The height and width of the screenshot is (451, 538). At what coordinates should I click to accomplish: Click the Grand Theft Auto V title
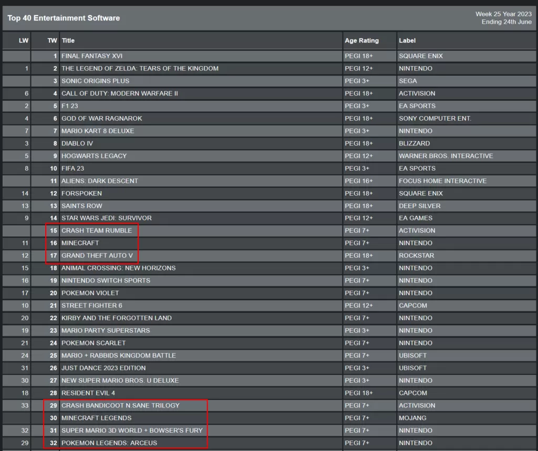(97, 256)
